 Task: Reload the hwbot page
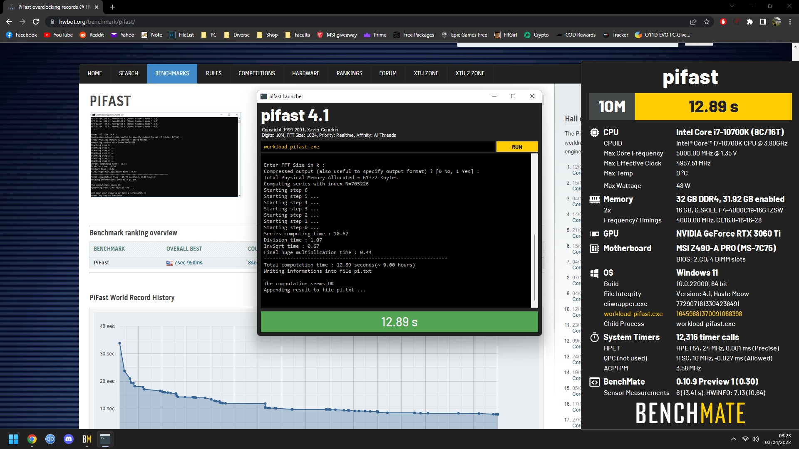pos(36,22)
